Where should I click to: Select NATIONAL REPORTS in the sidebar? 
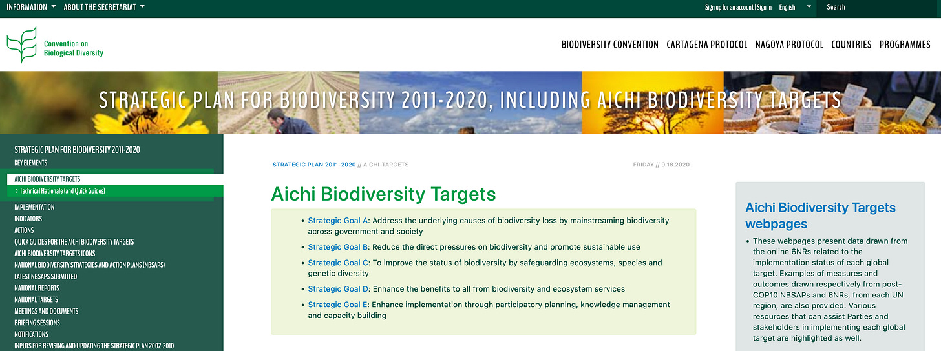[37, 288]
